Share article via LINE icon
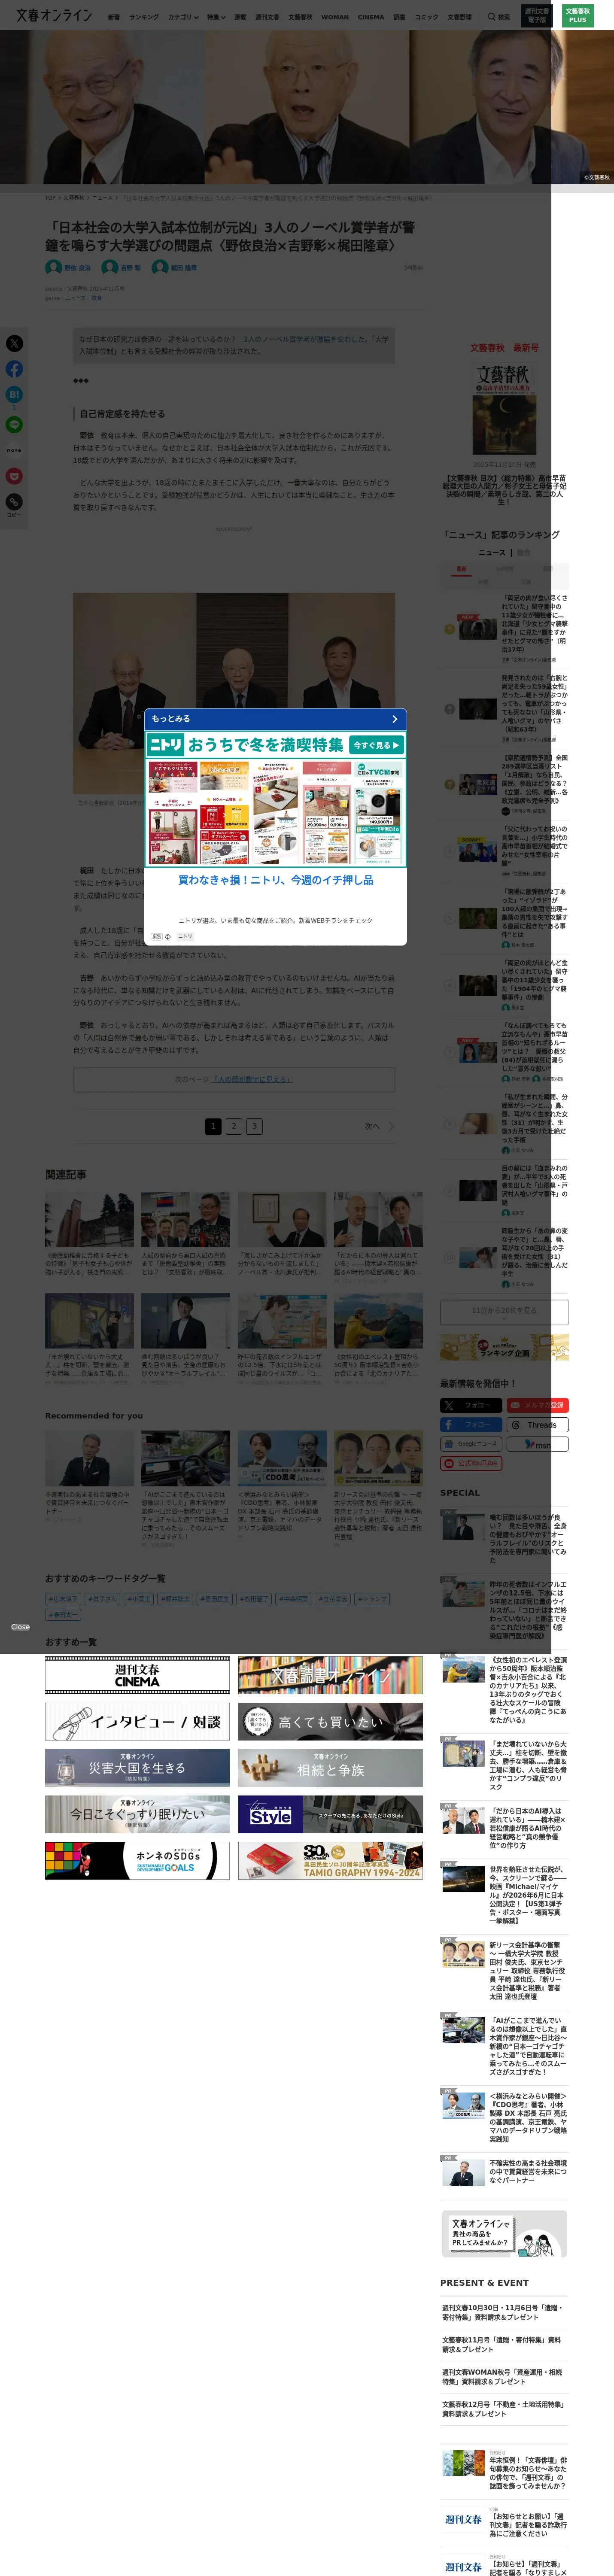Screen dimensions: 614x2576 (x=14, y=425)
